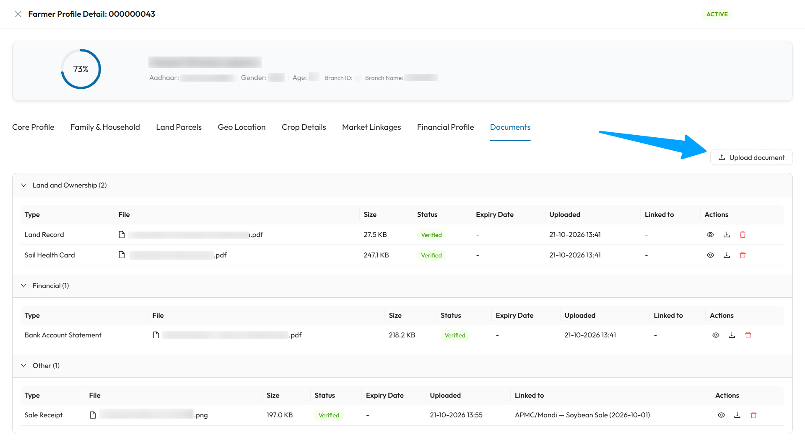View the Bank Account Statement document

click(x=716, y=335)
